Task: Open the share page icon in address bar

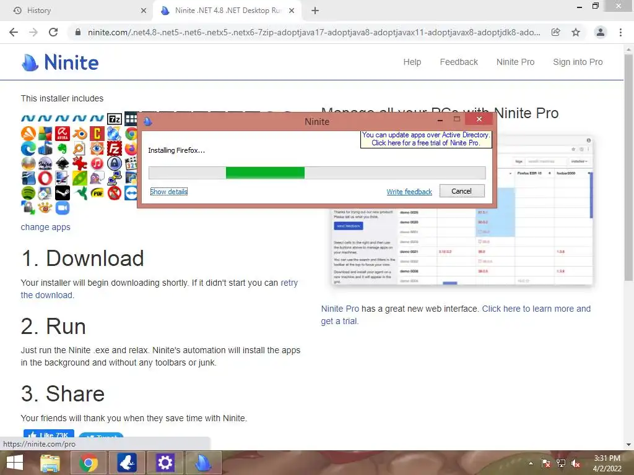Action: coord(556,32)
